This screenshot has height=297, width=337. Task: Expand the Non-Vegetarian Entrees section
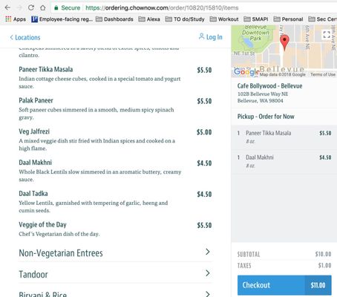click(115, 252)
